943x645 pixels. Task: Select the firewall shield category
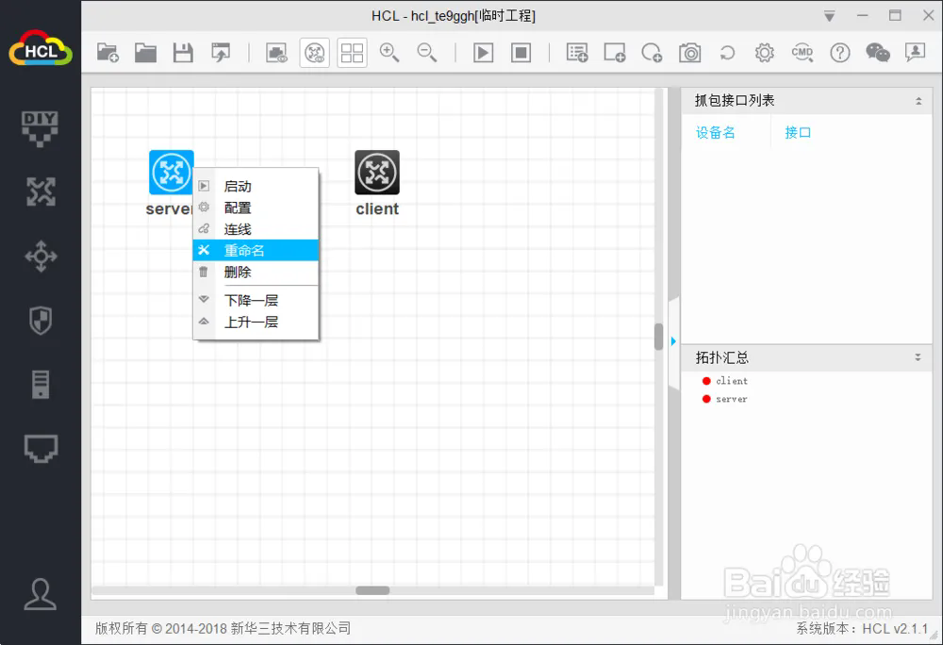click(x=41, y=321)
